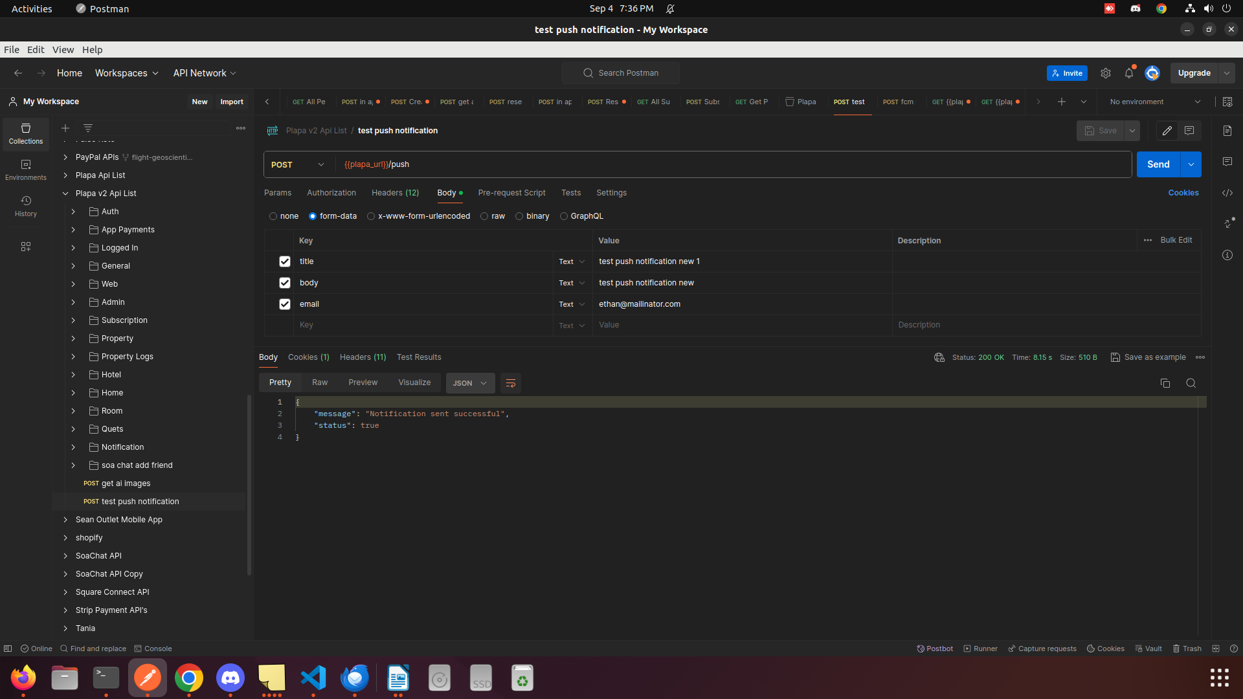
Task: Uncheck the email parameter row
Action: click(285, 304)
